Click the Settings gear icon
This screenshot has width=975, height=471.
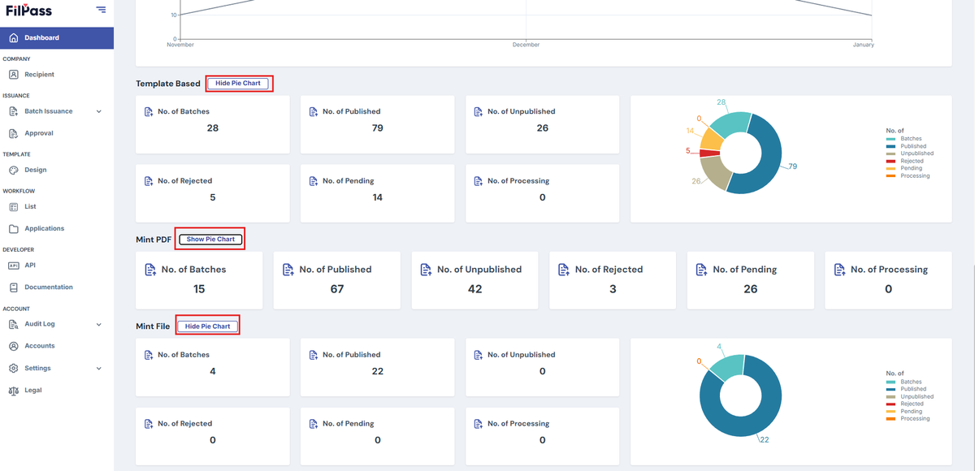coord(13,369)
